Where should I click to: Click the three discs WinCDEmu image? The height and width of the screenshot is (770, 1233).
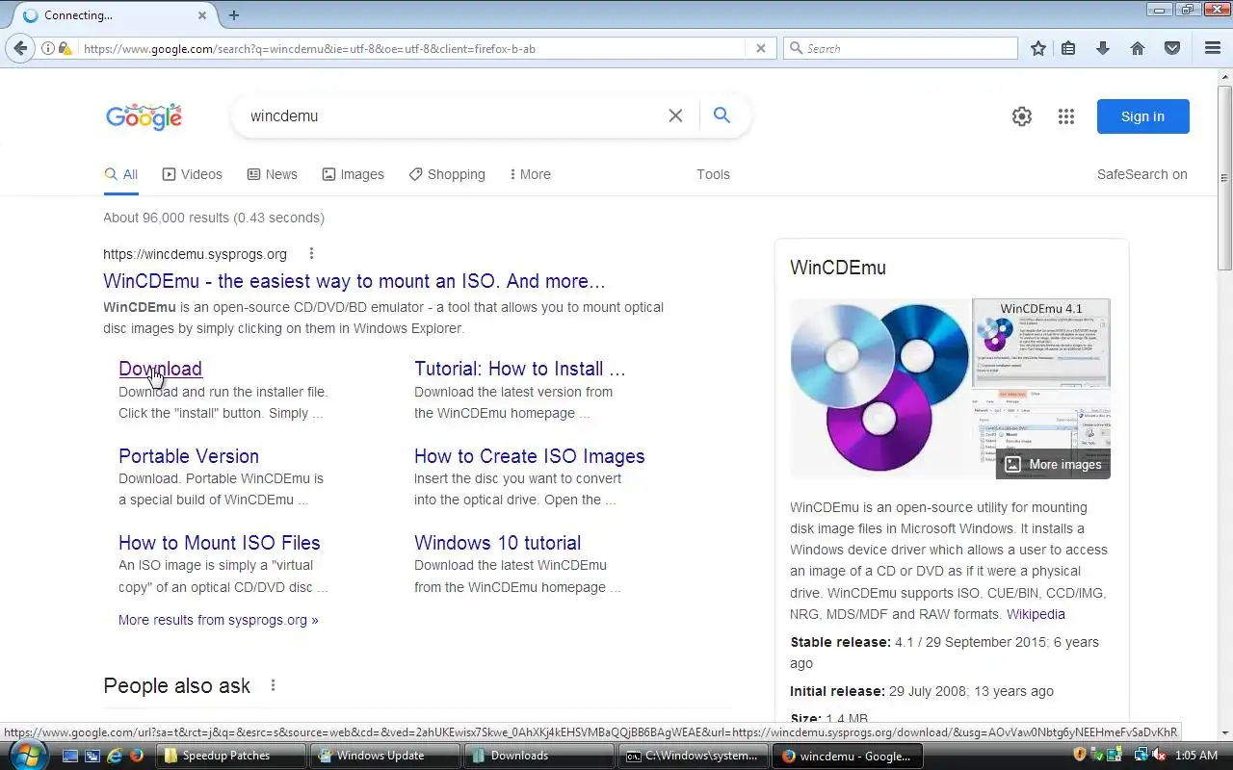(x=879, y=388)
